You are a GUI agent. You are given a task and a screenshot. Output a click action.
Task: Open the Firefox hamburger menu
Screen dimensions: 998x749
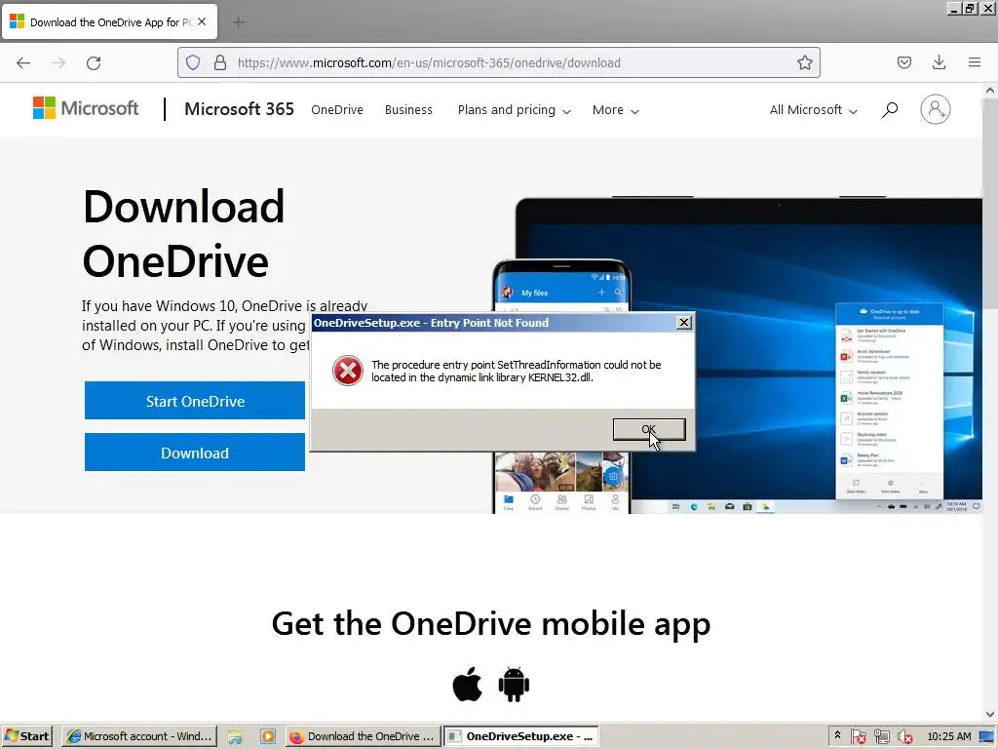[x=974, y=62]
